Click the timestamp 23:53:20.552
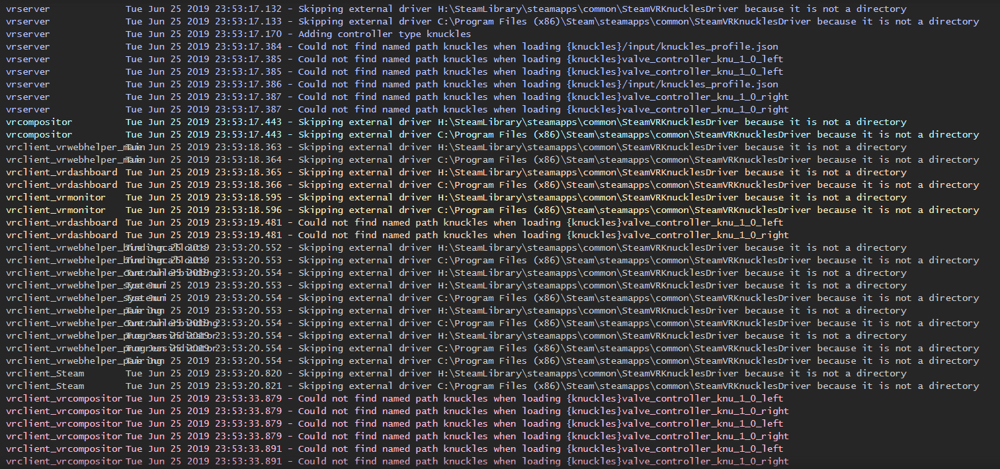 point(248,247)
